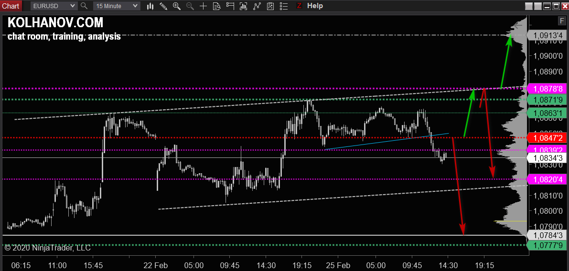569x271 pixels.
Task: Open the 15 Minute interval dropdown
Action: click(117, 6)
